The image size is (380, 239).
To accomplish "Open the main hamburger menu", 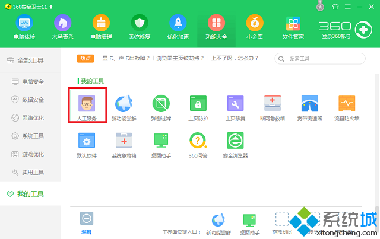I will (x=348, y=7).
